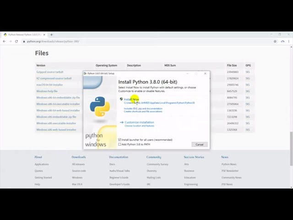This screenshot has height=220, width=293.
Task: Open SIG link for Gzipped source tarball
Action: click(248, 72)
